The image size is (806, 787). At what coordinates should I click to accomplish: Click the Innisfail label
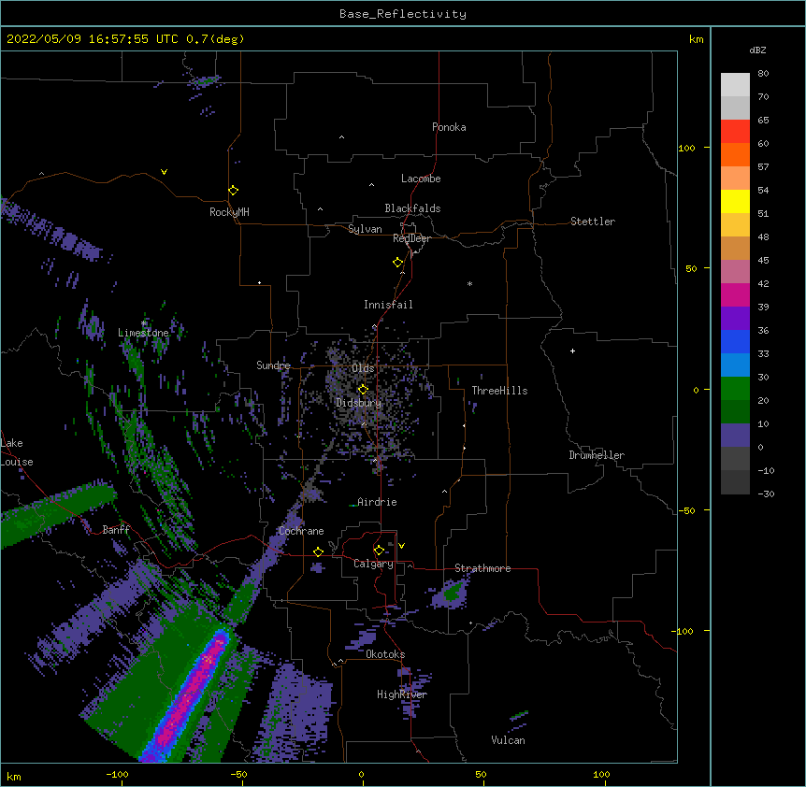click(388, 305)
